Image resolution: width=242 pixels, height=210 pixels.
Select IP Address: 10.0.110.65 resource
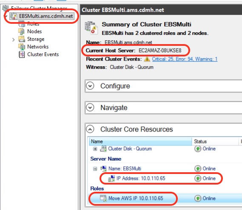click(141, 178)
